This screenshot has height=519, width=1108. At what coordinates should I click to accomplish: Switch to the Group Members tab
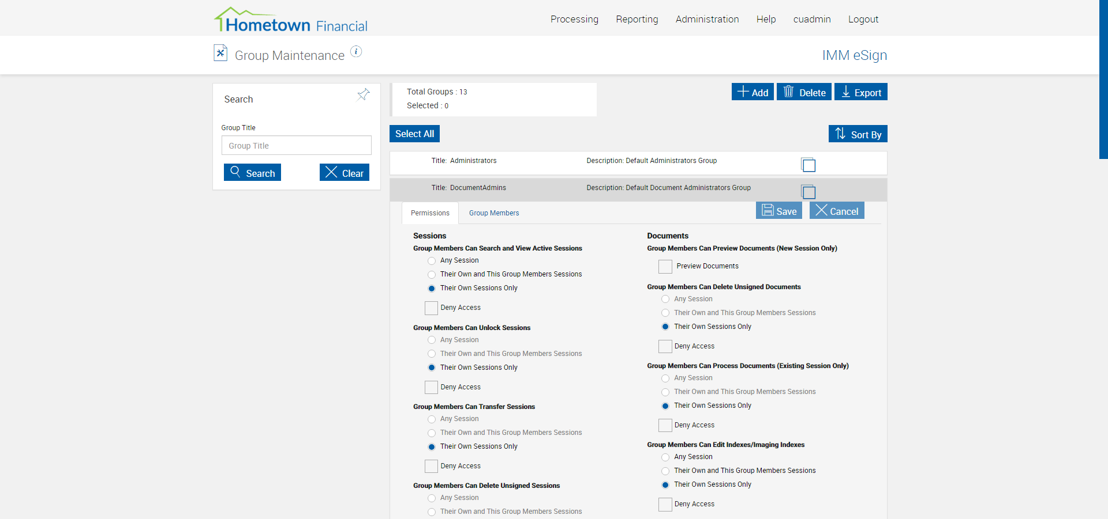pyautogui.click(x=494, y=213)
